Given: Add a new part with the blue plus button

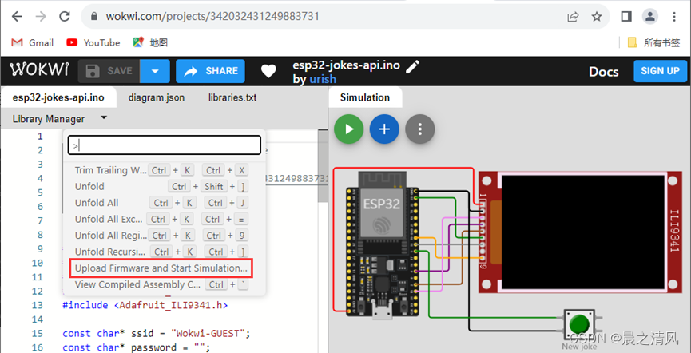Looking at the screenshot, I should pyautogui.click(x=384, y=129).
